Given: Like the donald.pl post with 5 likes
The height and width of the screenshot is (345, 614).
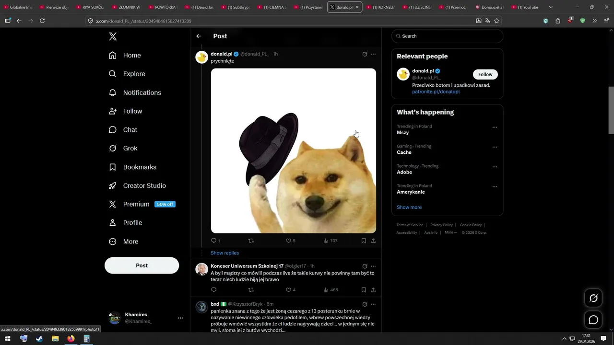Looking at the screenshot, I should point(291,241).
